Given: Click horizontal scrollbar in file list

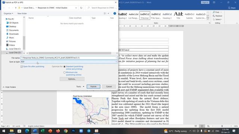Looking at the screenshot, I should (x=70, y=53).
